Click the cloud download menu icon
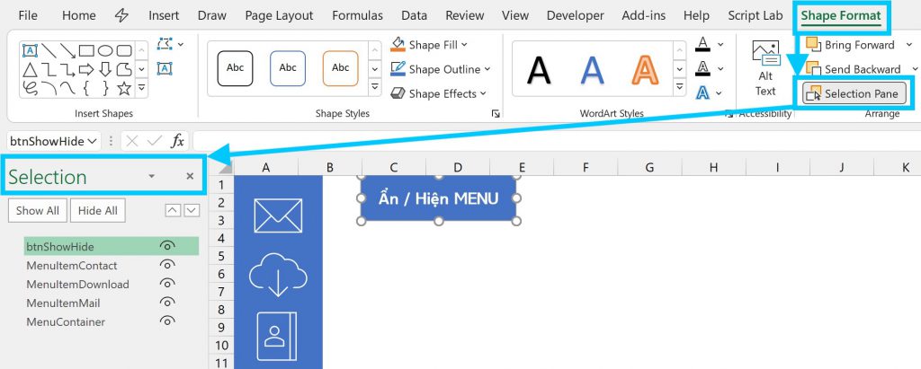 [x=278, y=275]
